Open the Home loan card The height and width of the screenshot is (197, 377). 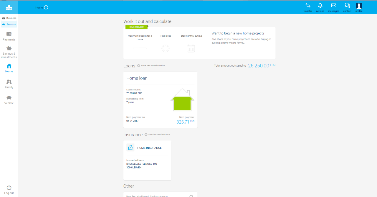coord(160,100)
